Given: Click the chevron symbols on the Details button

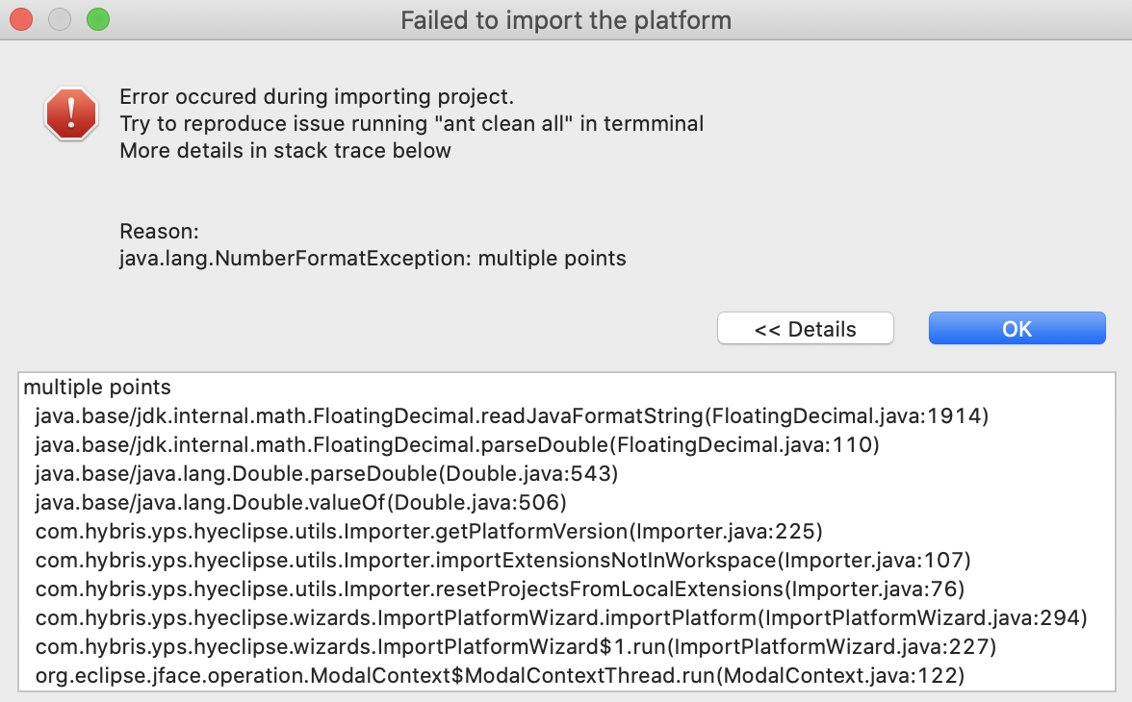Looking at the screenshot, I should tap(769, 329).
